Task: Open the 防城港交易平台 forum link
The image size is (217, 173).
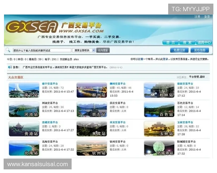Action: pos(186,142)
